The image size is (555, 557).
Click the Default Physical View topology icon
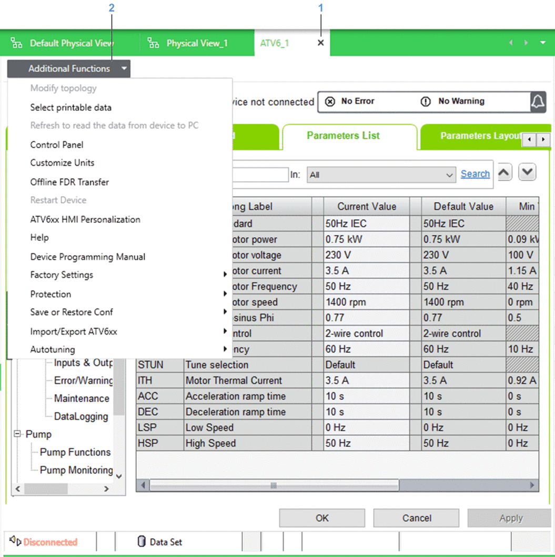coord(16,43)
